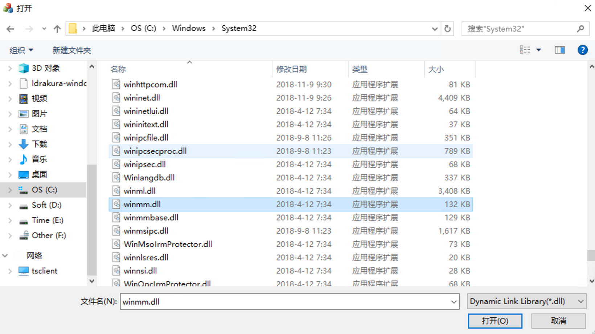
Task: Select tsclient under network
Action: click(x=44, y=271)
